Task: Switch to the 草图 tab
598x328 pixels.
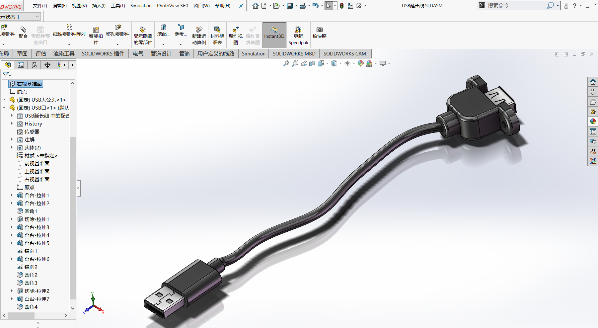Action: 22,53
